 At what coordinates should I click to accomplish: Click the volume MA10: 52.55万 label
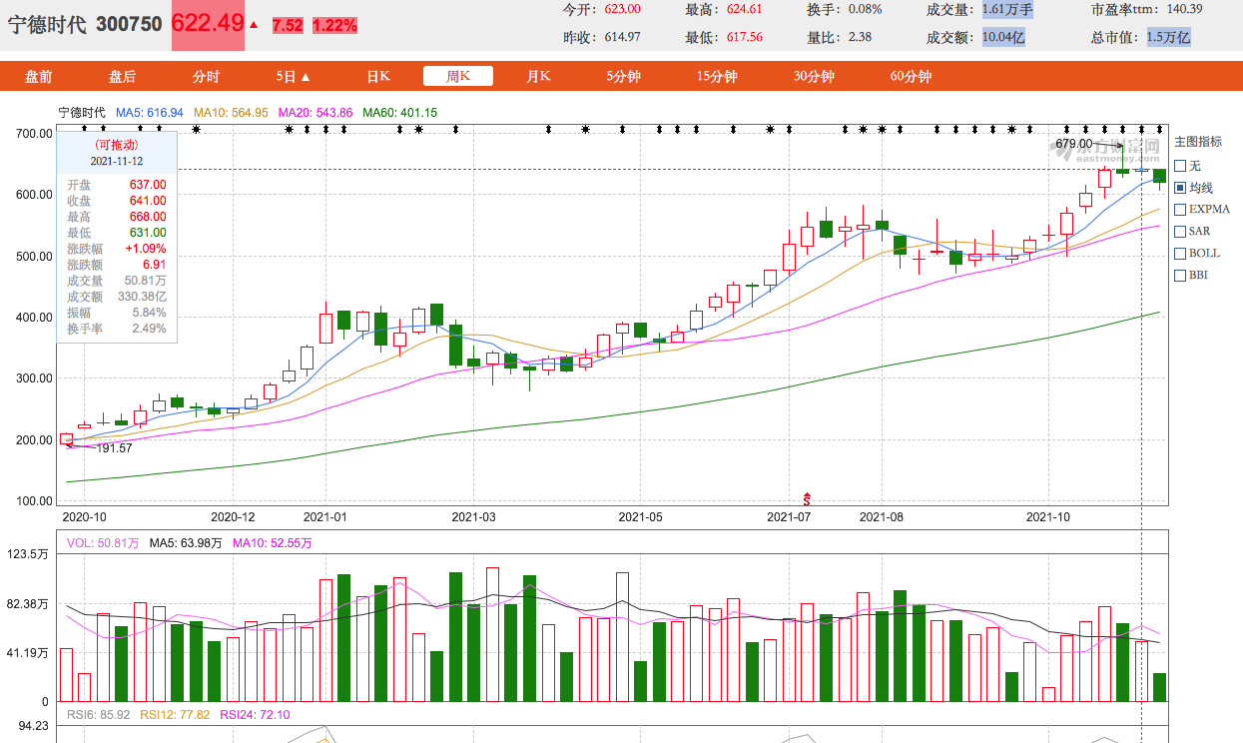point(273,543)
